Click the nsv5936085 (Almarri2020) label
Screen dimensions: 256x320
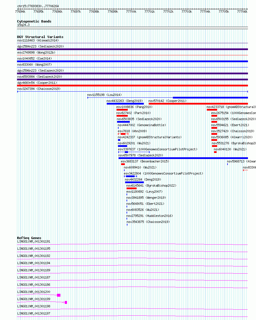point(232,137)
